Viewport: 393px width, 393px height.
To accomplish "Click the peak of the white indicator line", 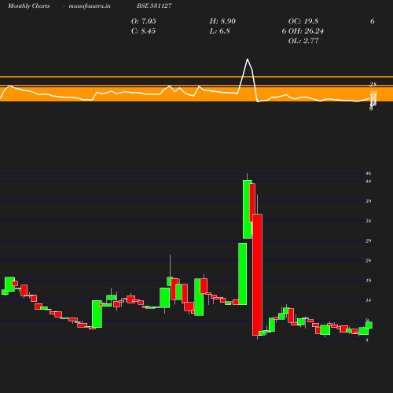I will tap(247, 59).
